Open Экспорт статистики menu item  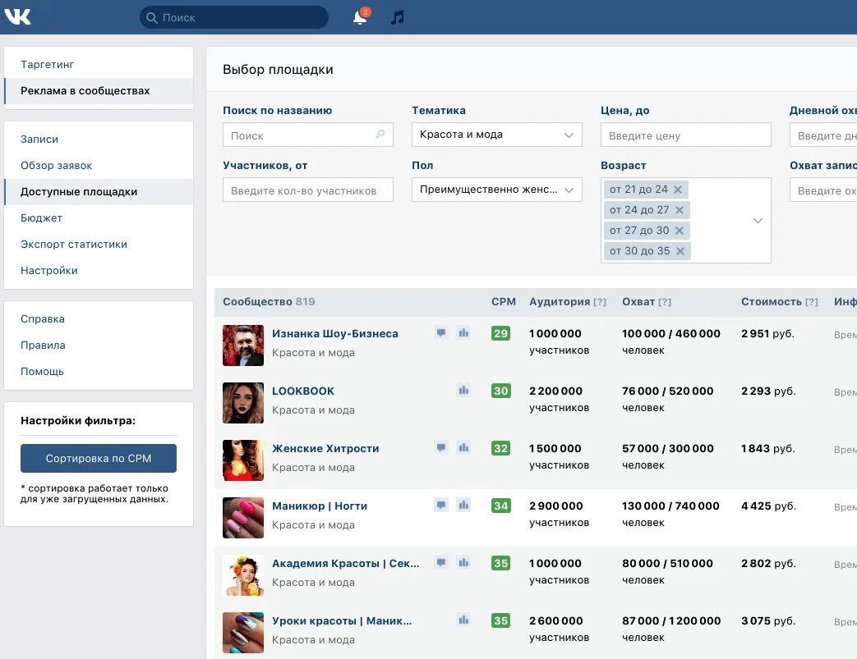[99, 244]
